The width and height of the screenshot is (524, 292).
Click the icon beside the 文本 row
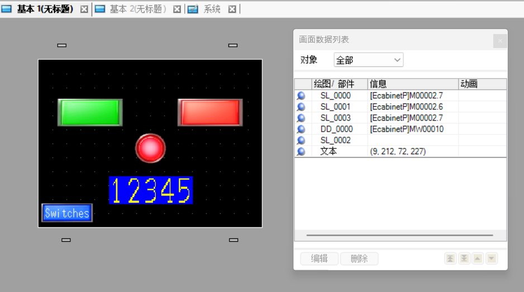(301, 152)
